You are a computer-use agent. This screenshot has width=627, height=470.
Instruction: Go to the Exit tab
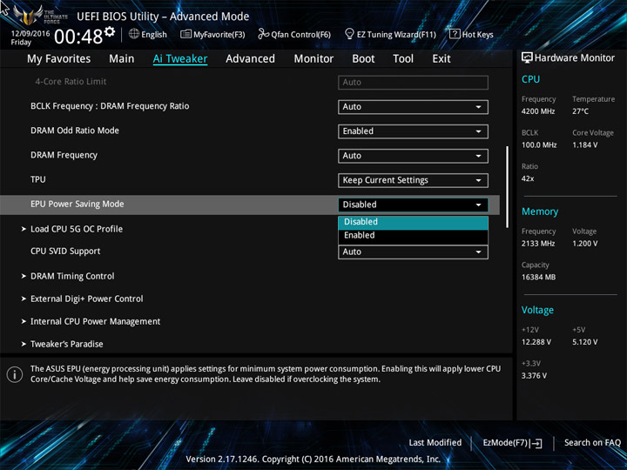click(442, 59)
